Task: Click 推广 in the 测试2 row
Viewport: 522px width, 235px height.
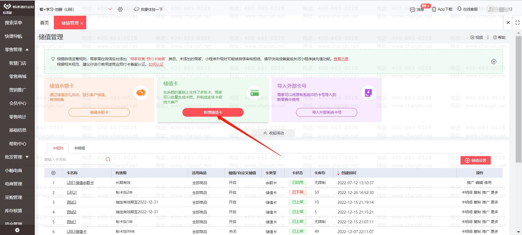Action: (486, 212)
